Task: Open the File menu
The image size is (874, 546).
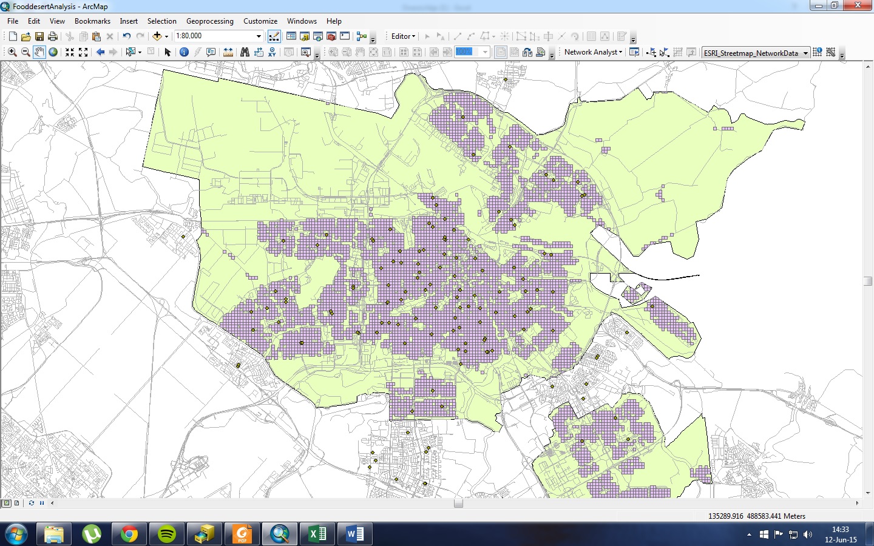Action: pyautogui.click(x=13, y=21)
